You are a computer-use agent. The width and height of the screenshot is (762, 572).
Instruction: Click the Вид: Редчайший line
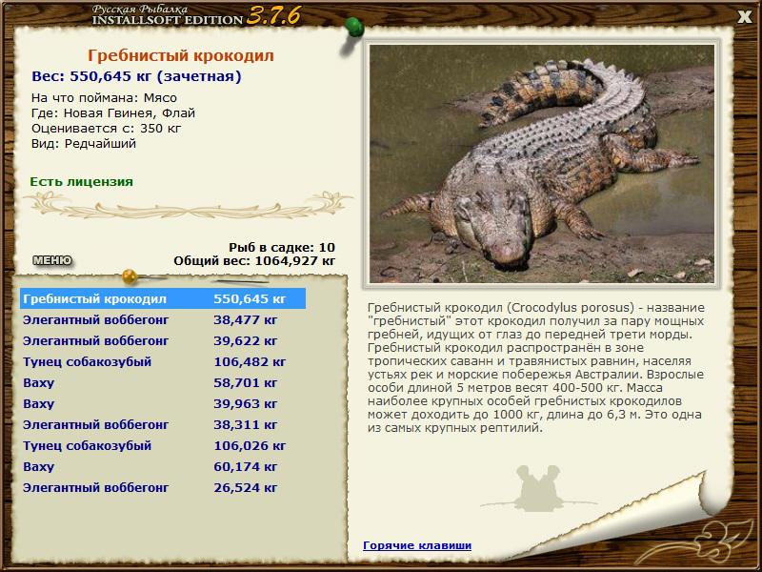pos(84,144)
